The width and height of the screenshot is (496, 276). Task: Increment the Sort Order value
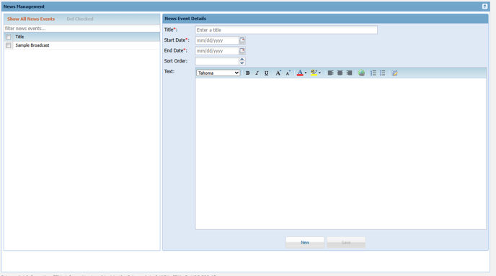coord(242,59)
